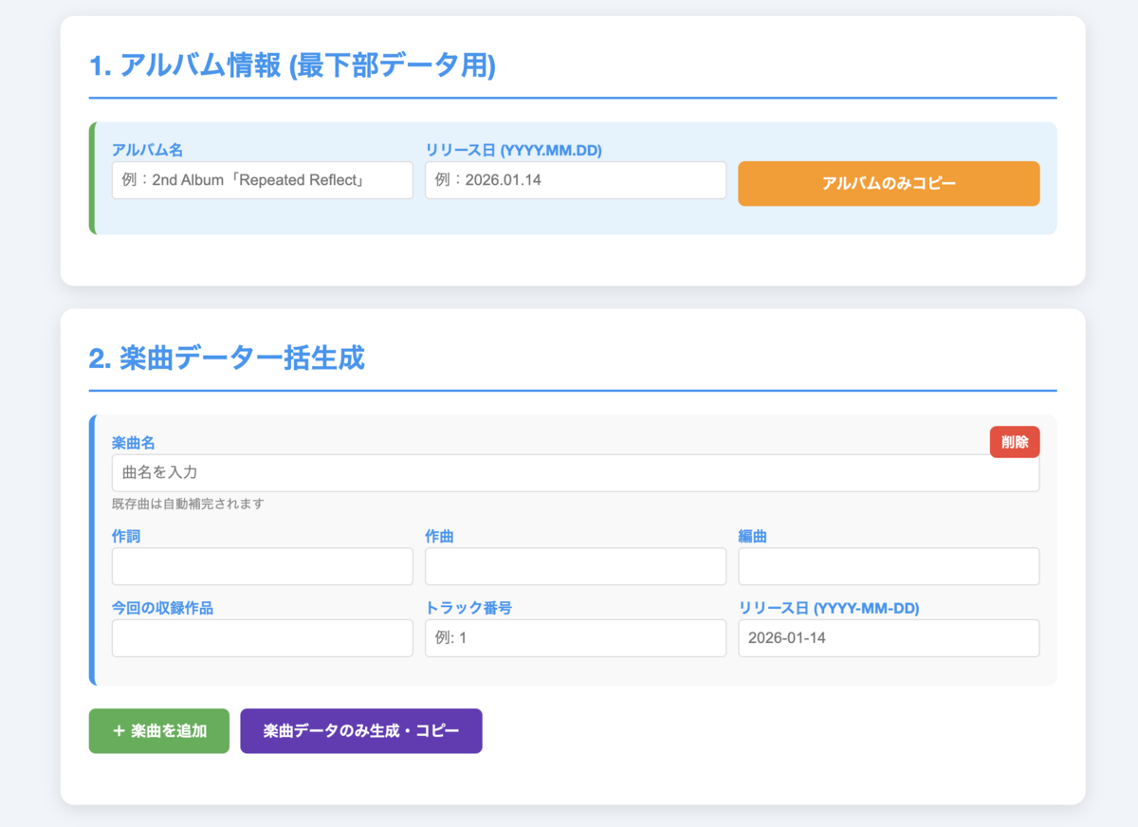Click heading 2. 楽曲データ一括生成

coord(227,358)
